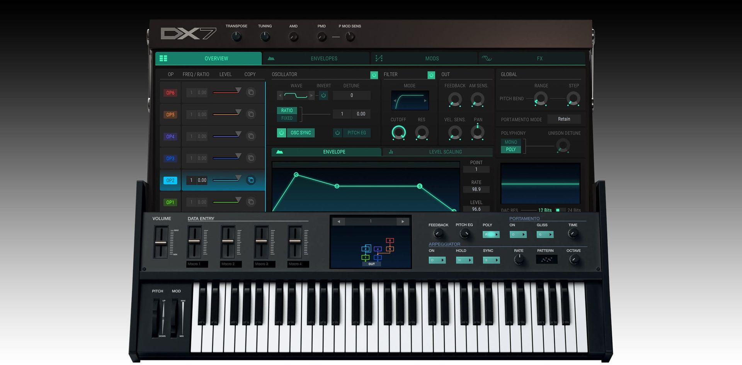Click the PMD knob
Image resolution: width=742 pixels, height=365 pixels.
coord(322,37)
